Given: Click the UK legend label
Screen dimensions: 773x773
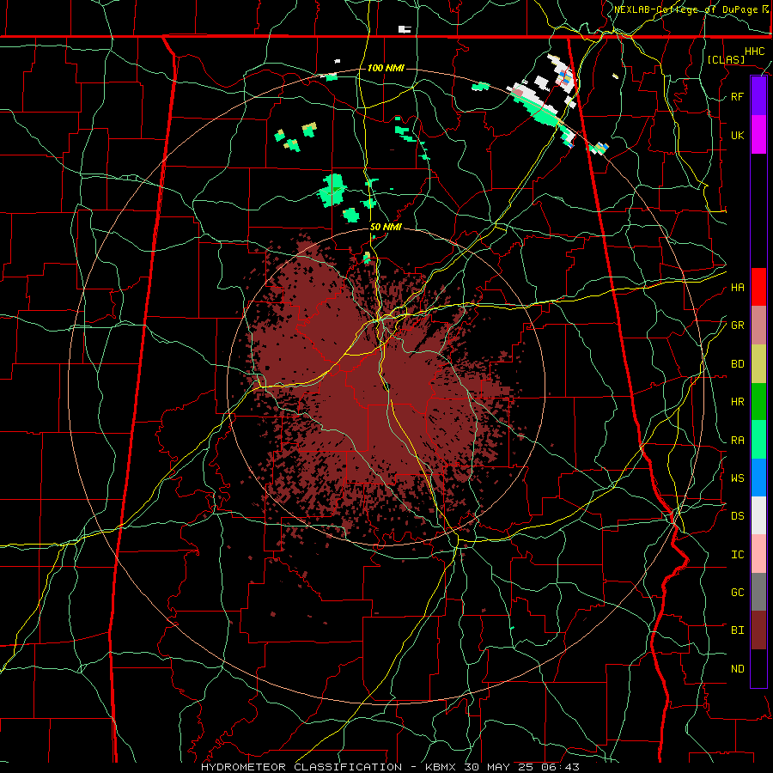Looking at the screenshot, I should click(x=737, y=135).
